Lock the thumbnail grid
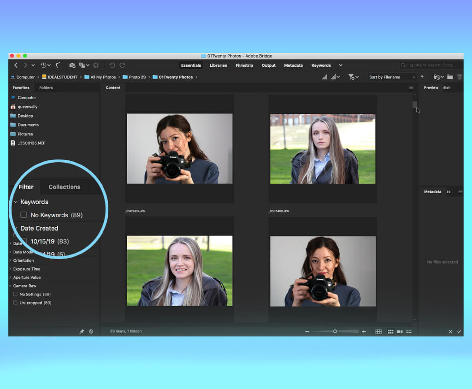This screenshot has height=389, width=472. point(379,331)
